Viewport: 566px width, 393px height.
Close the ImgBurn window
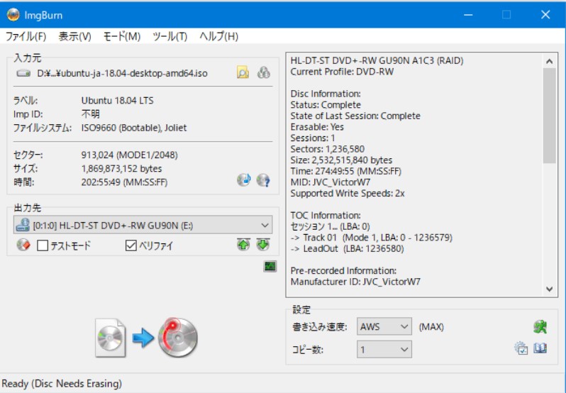pyautogui.click(x=545, y=15)
